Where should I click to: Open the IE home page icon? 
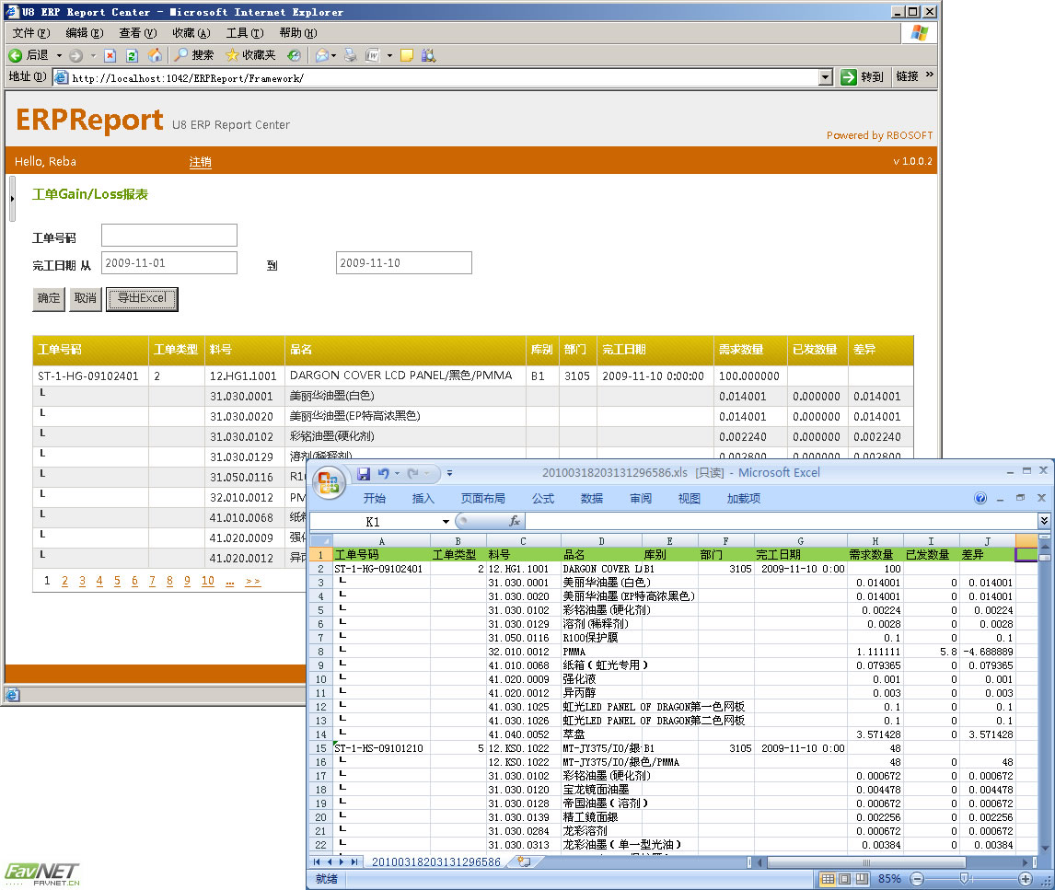click(155, 55)
